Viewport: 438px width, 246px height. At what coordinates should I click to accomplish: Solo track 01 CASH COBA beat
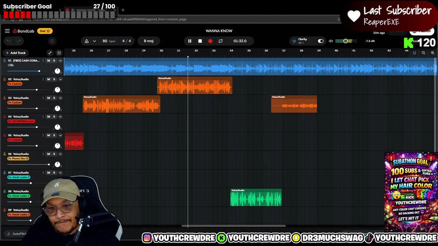(x=54, y=60)
